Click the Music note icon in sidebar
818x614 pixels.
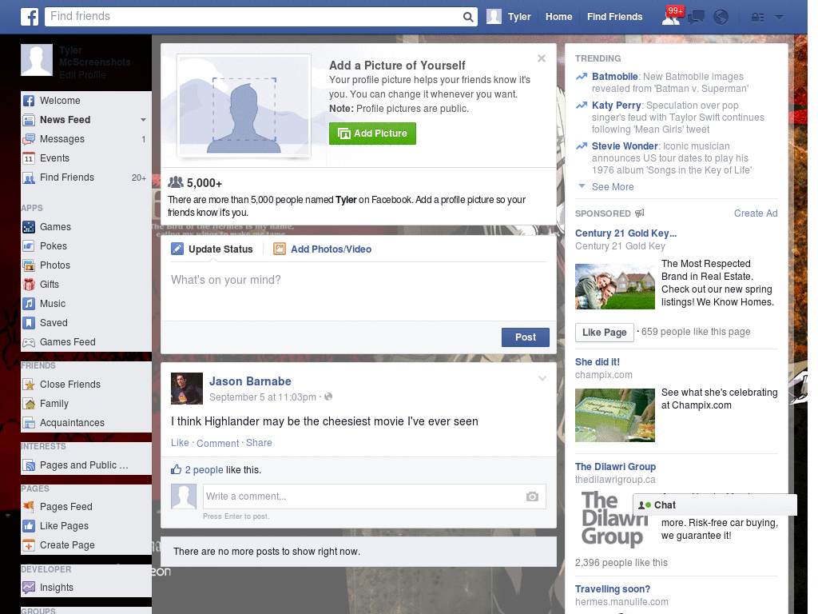(x=29, y=304)
